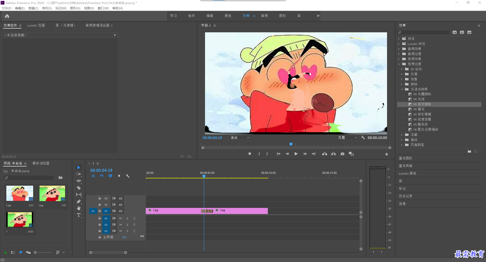Open the Comparison View button
486x262 pixels.
click(x=351, y=154)
